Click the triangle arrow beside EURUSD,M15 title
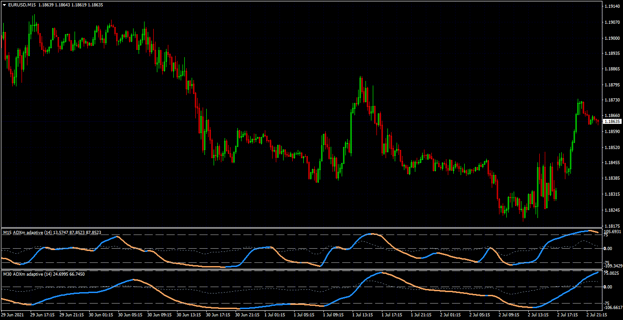This screenshot has height=320, width=623. point(5,5)
